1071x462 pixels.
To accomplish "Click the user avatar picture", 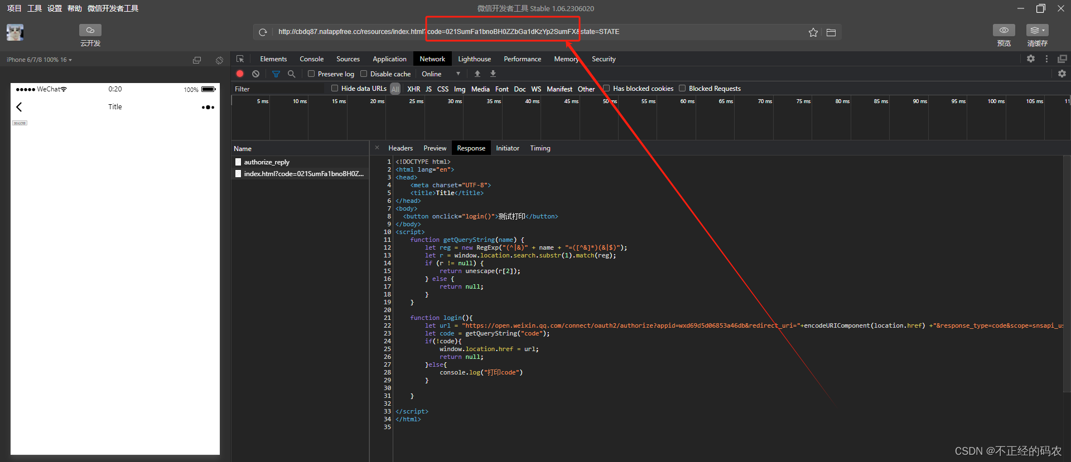I will pos(15,32).
